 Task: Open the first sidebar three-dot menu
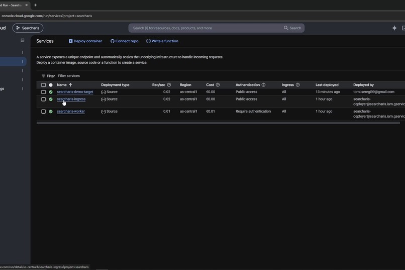(23, 53)
